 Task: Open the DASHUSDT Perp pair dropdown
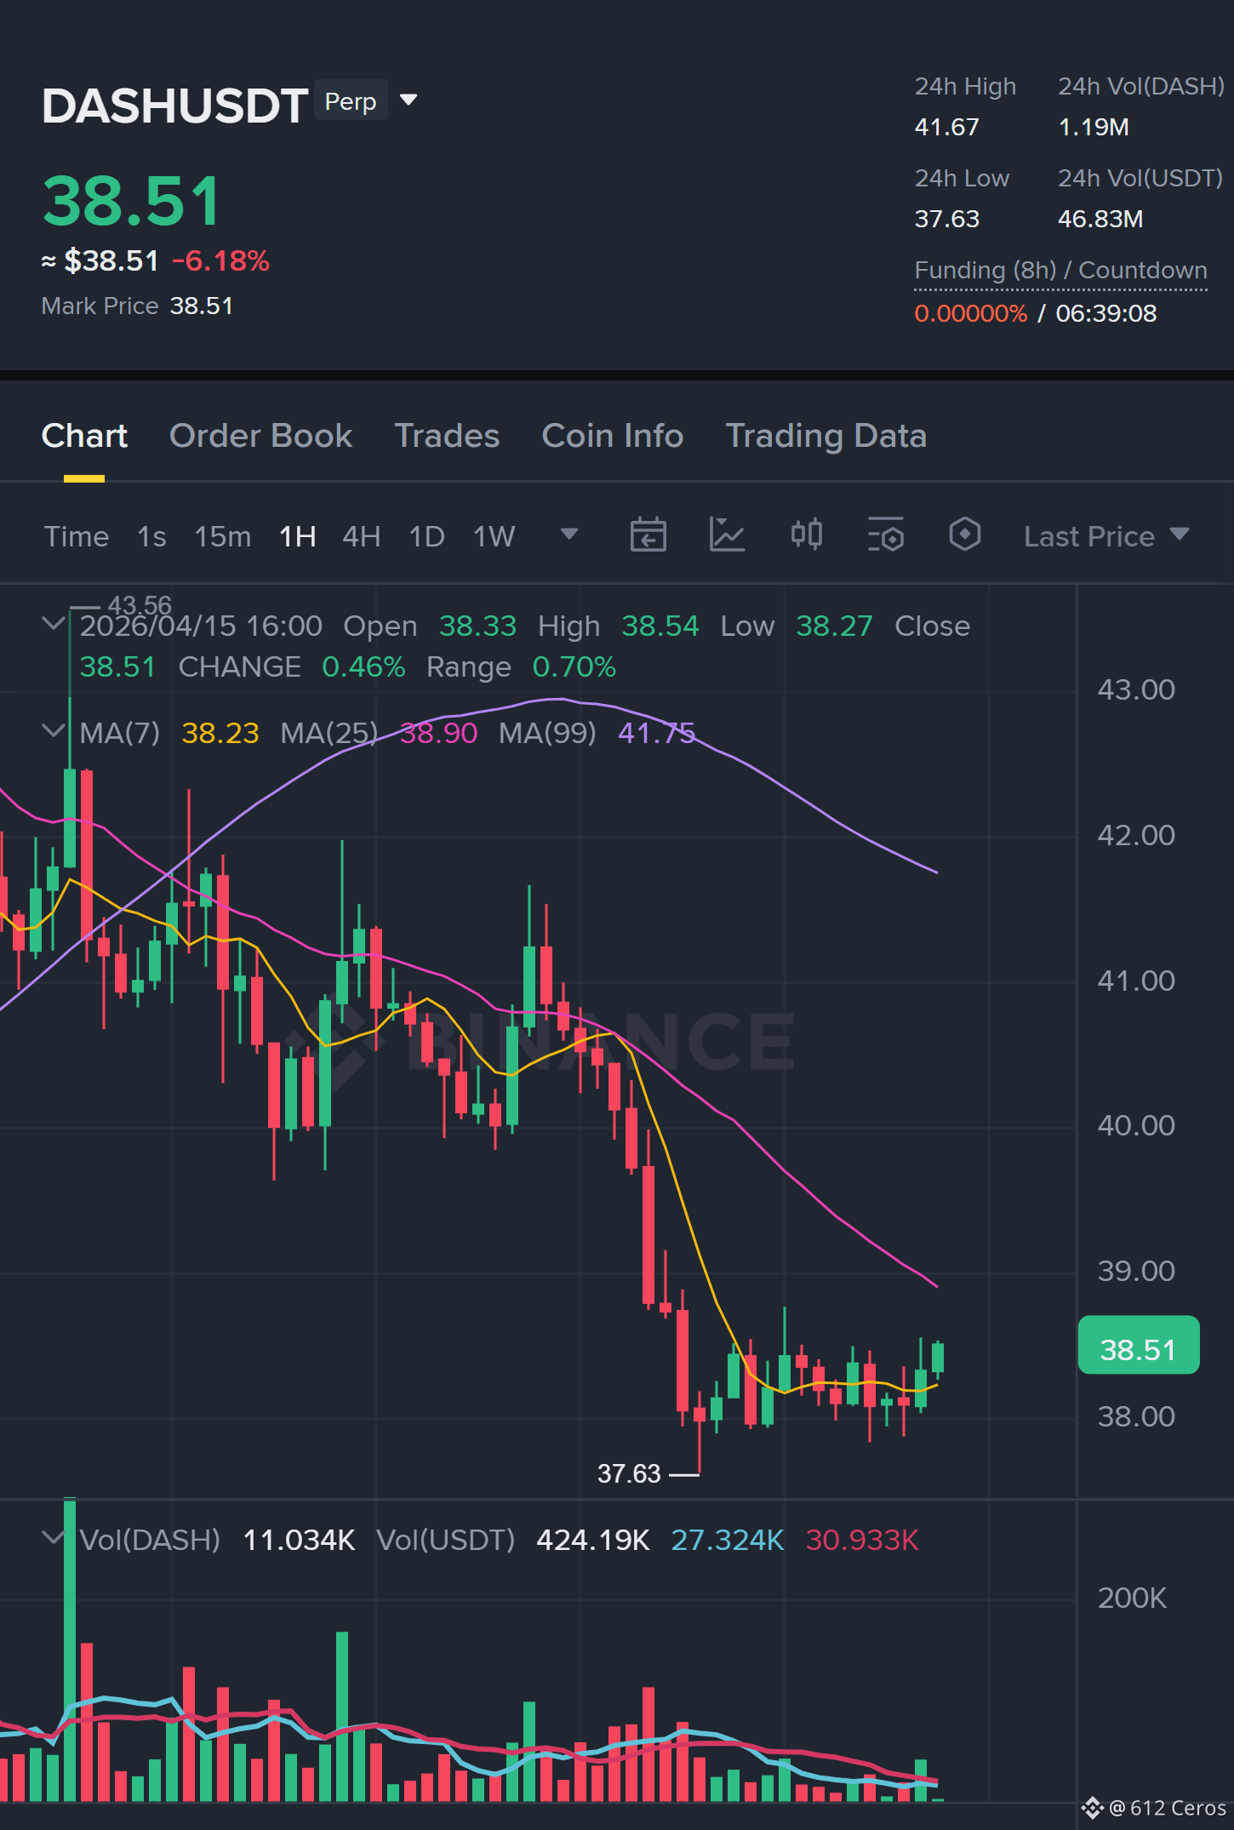(408, 100)
